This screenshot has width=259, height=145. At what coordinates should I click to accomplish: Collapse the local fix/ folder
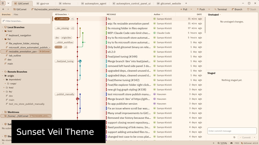click(x=2, y=39)
